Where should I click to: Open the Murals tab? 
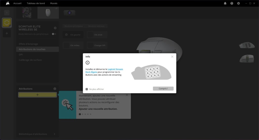coord(54,3)
